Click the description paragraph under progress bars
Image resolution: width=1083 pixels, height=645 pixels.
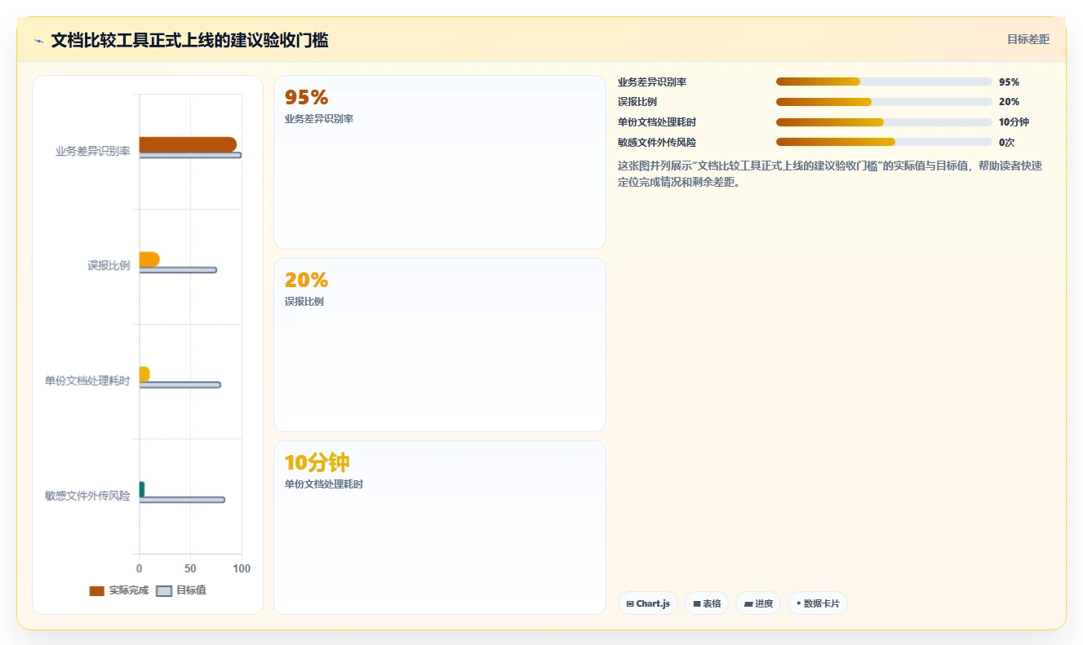coord(830,174)
